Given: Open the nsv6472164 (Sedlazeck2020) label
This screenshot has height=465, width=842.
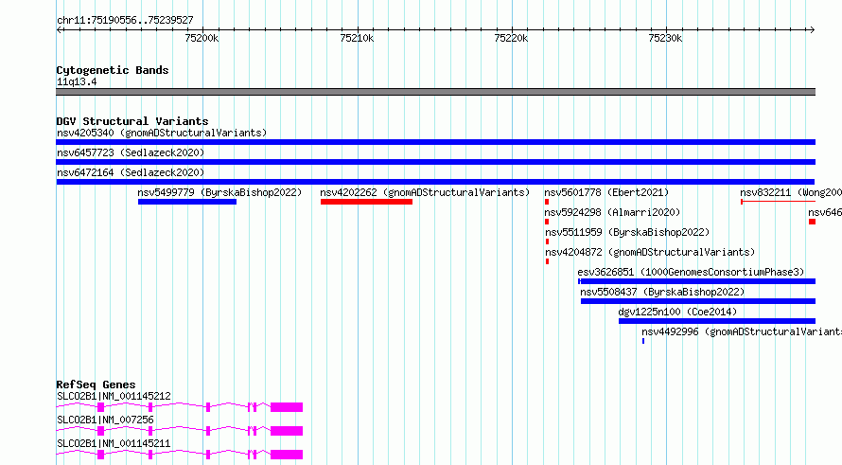Looking at the screenshot, I should point(131,172).
